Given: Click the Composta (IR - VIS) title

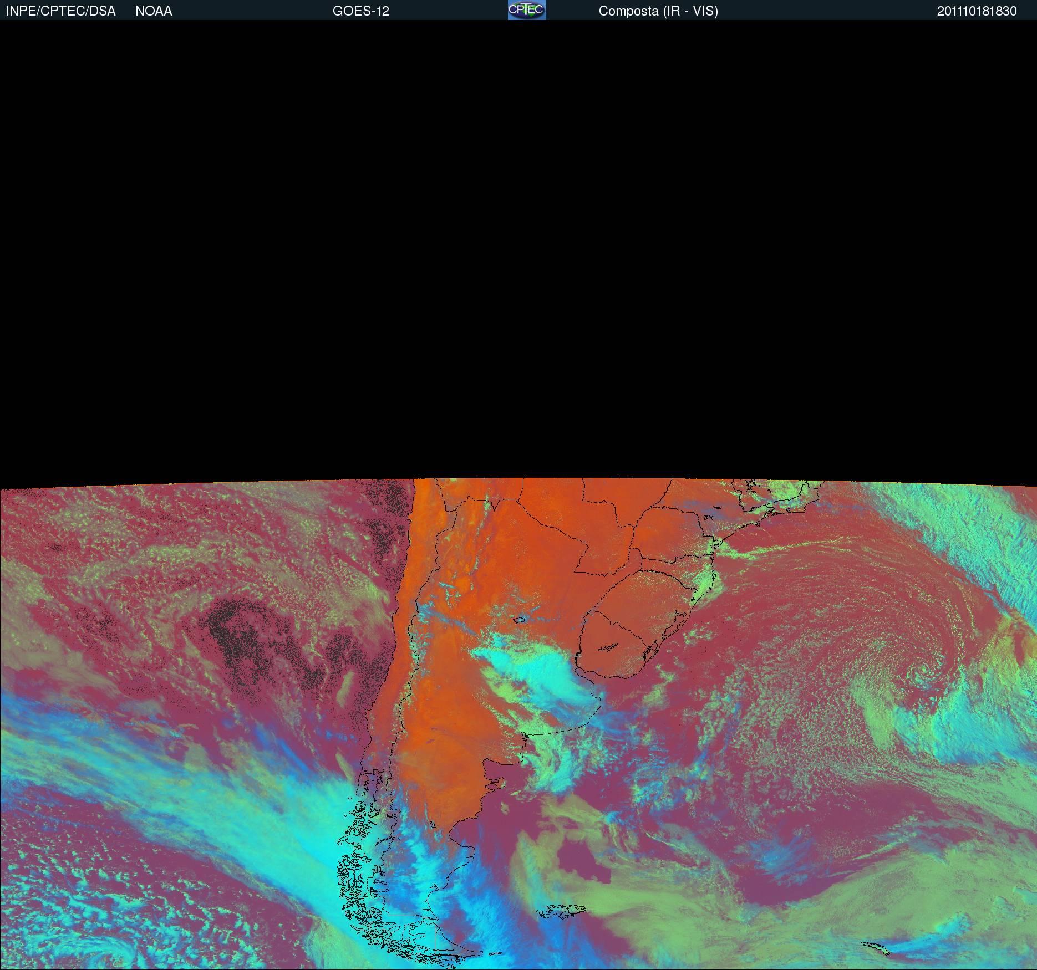Looking at the screenshot, I should (x=658, y=11).
